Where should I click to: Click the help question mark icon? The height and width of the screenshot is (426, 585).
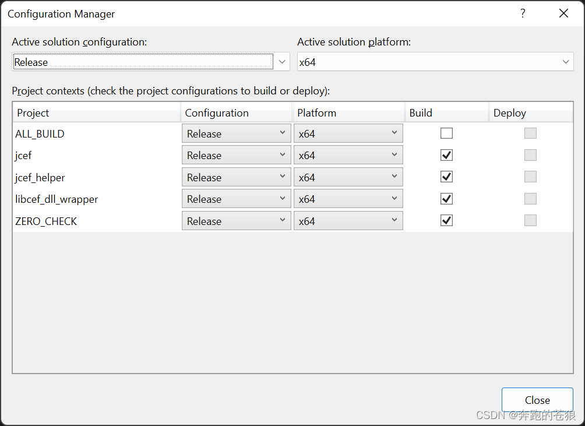[x=523, y=13]
